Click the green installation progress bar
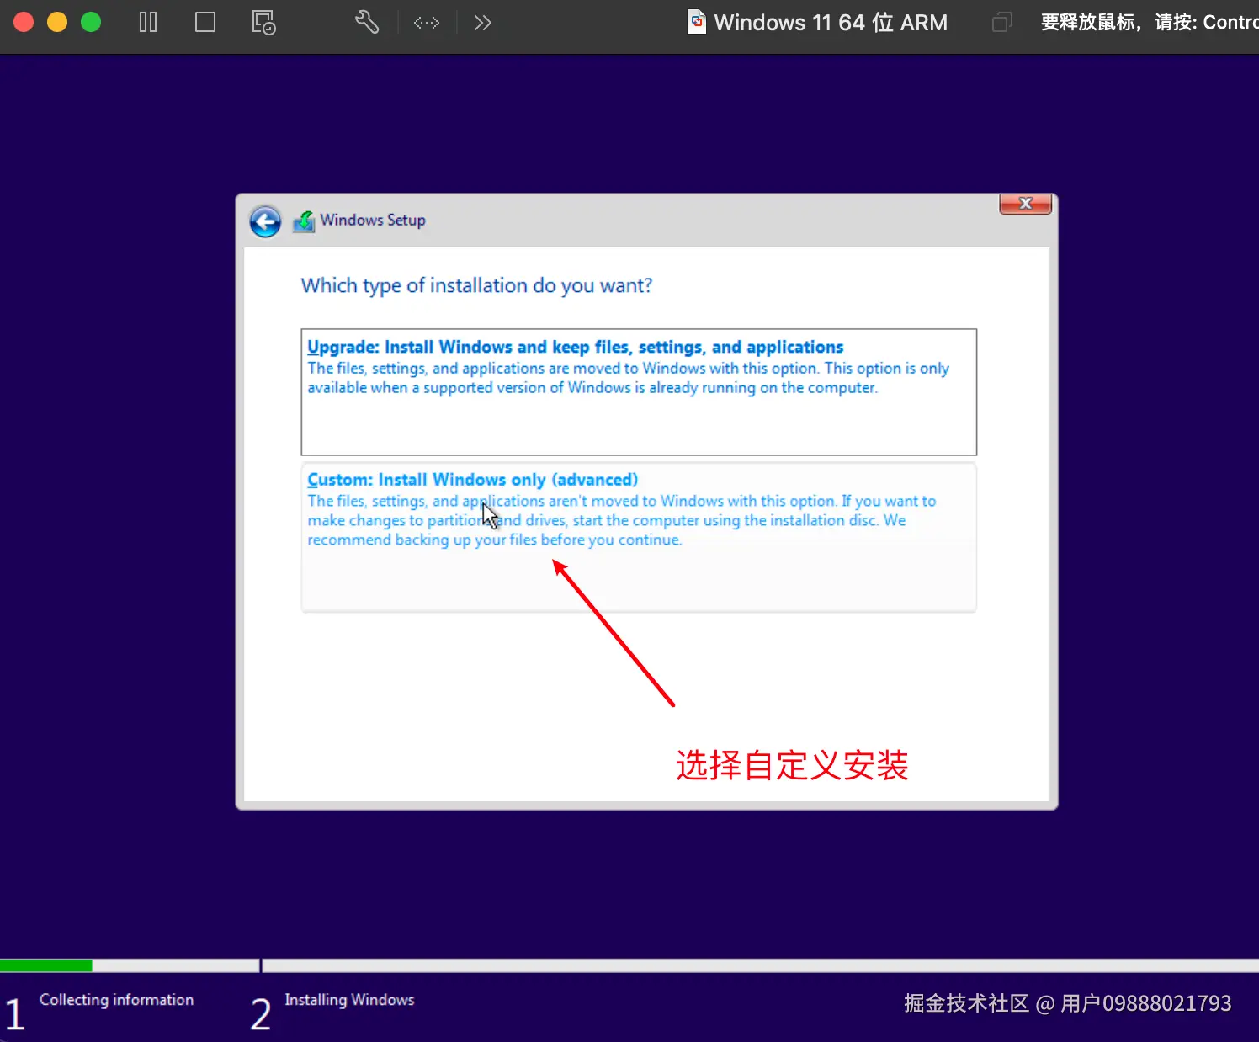The width and height of the screenshot is (1259, 1042). tap(46, 965)
